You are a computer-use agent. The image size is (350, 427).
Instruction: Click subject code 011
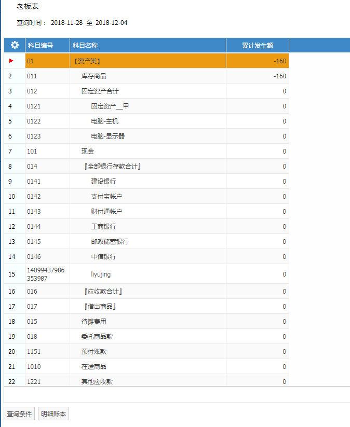[32, 76]
